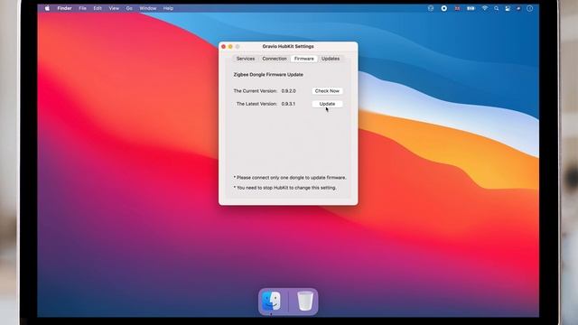Screen dimensions: 578x325
Task: Click the Wi-Fi status icon
Action: point(485,8)
